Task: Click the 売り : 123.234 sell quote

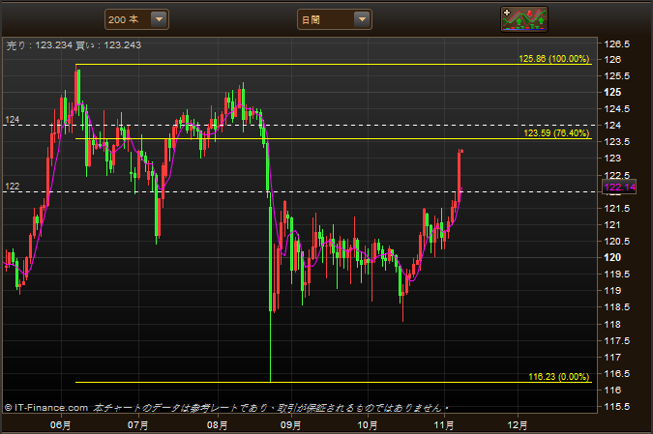Action: pyautogui.click(x=40, y=44)
